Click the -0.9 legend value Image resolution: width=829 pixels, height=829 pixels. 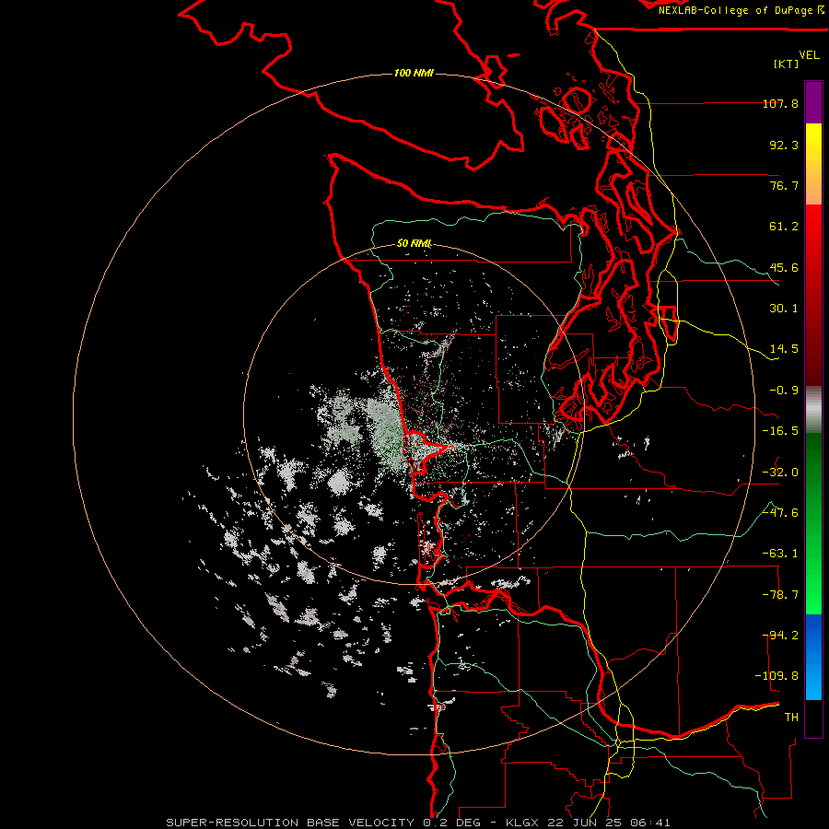[784, 391]
